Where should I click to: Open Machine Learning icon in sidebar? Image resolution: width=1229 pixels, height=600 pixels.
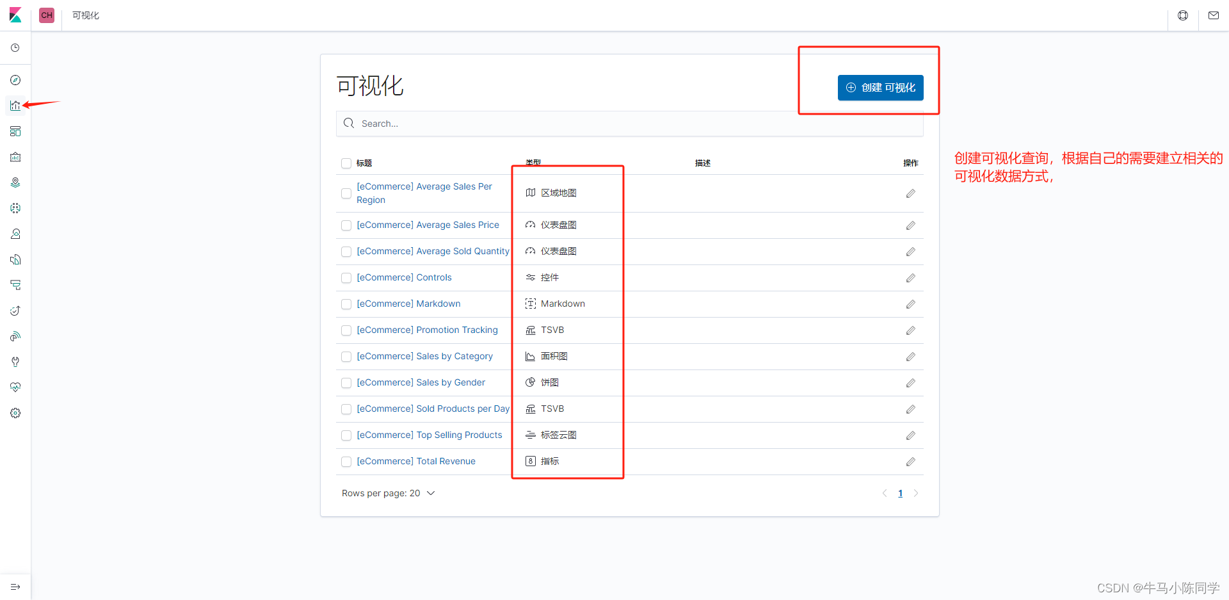[x=15, y=208]
